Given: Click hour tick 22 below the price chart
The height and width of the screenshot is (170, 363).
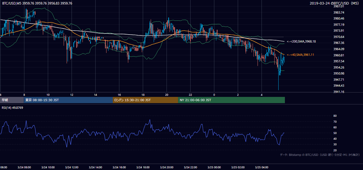Looking at the screenshot, I should [x=190, y=95].
